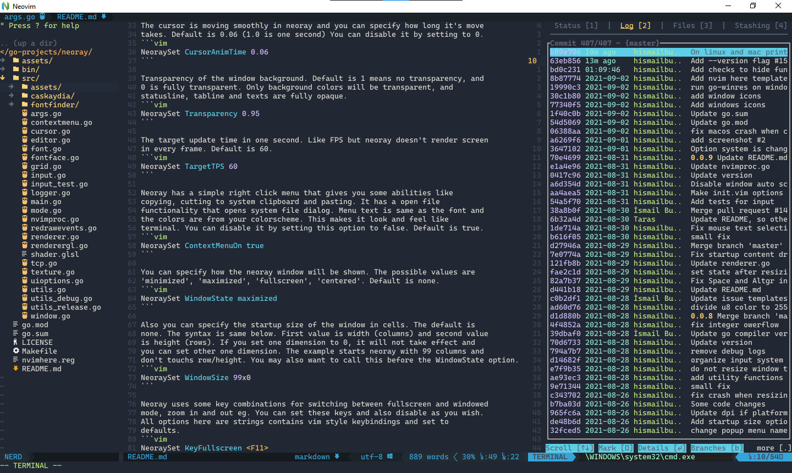The height and width of the screenshot is (473, 792).
Task: Expand the top-level assets folder arrow
Action: [3, 61]
